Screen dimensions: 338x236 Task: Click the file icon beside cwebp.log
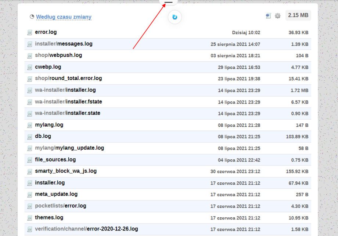(x=30, y=68)
